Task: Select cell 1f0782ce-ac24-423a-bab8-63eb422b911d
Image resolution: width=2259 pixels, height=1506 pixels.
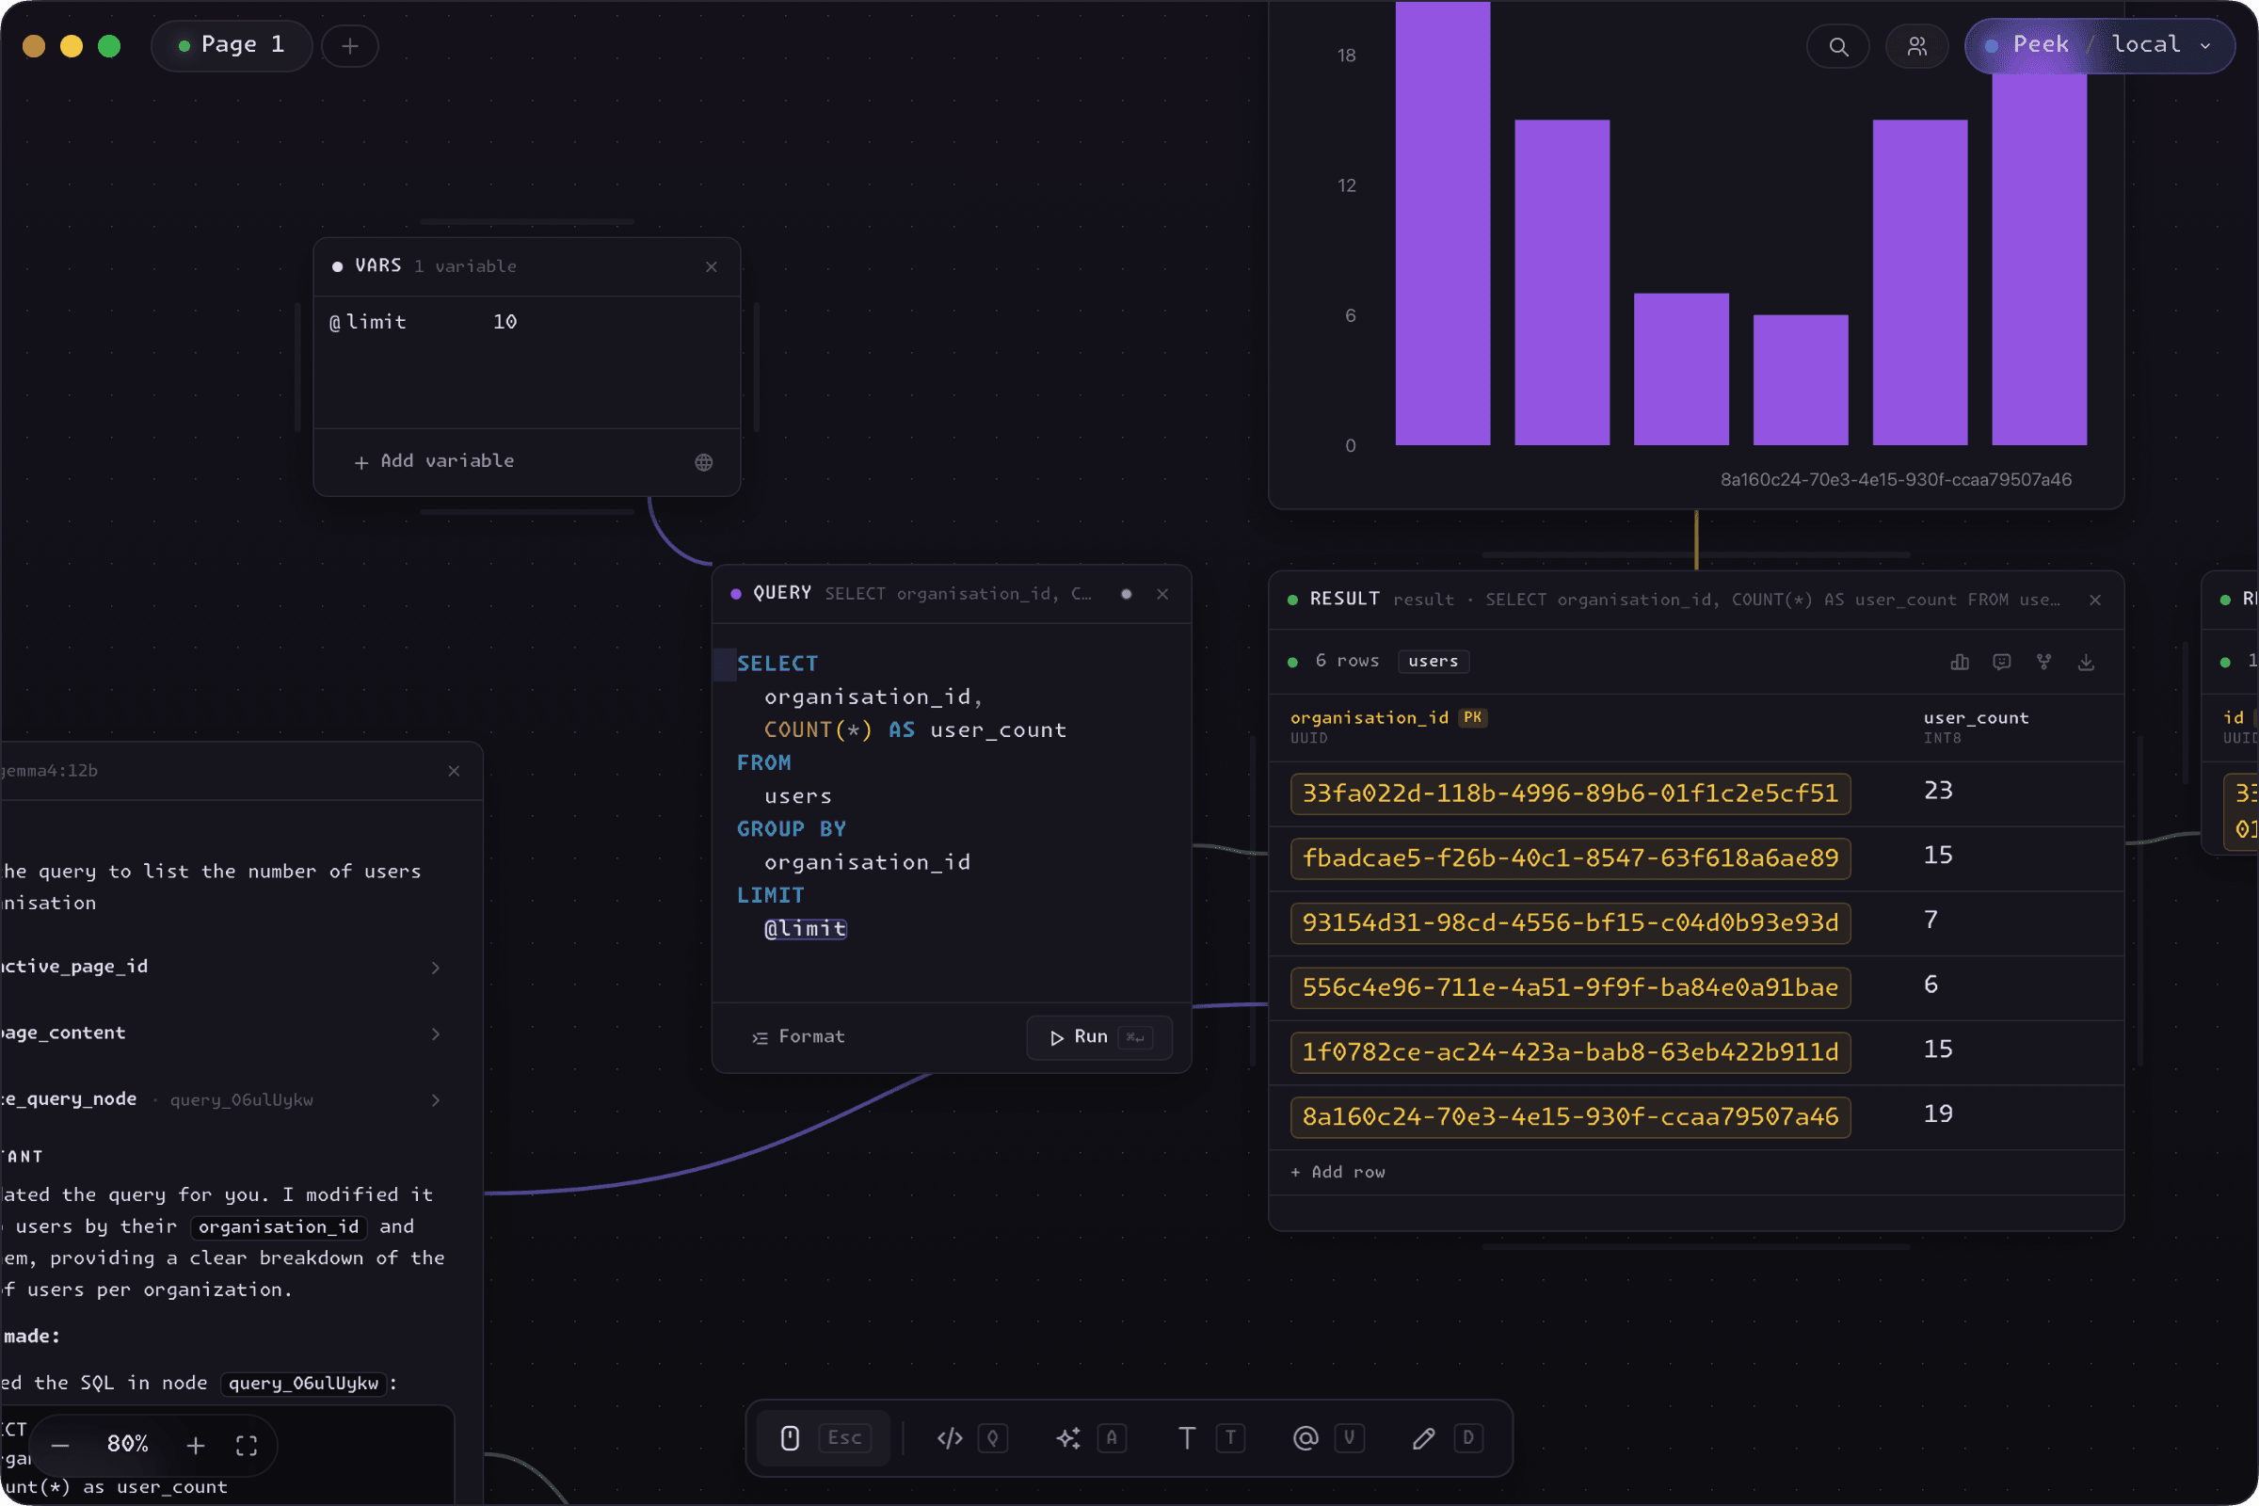Action: [1569, 1051]
